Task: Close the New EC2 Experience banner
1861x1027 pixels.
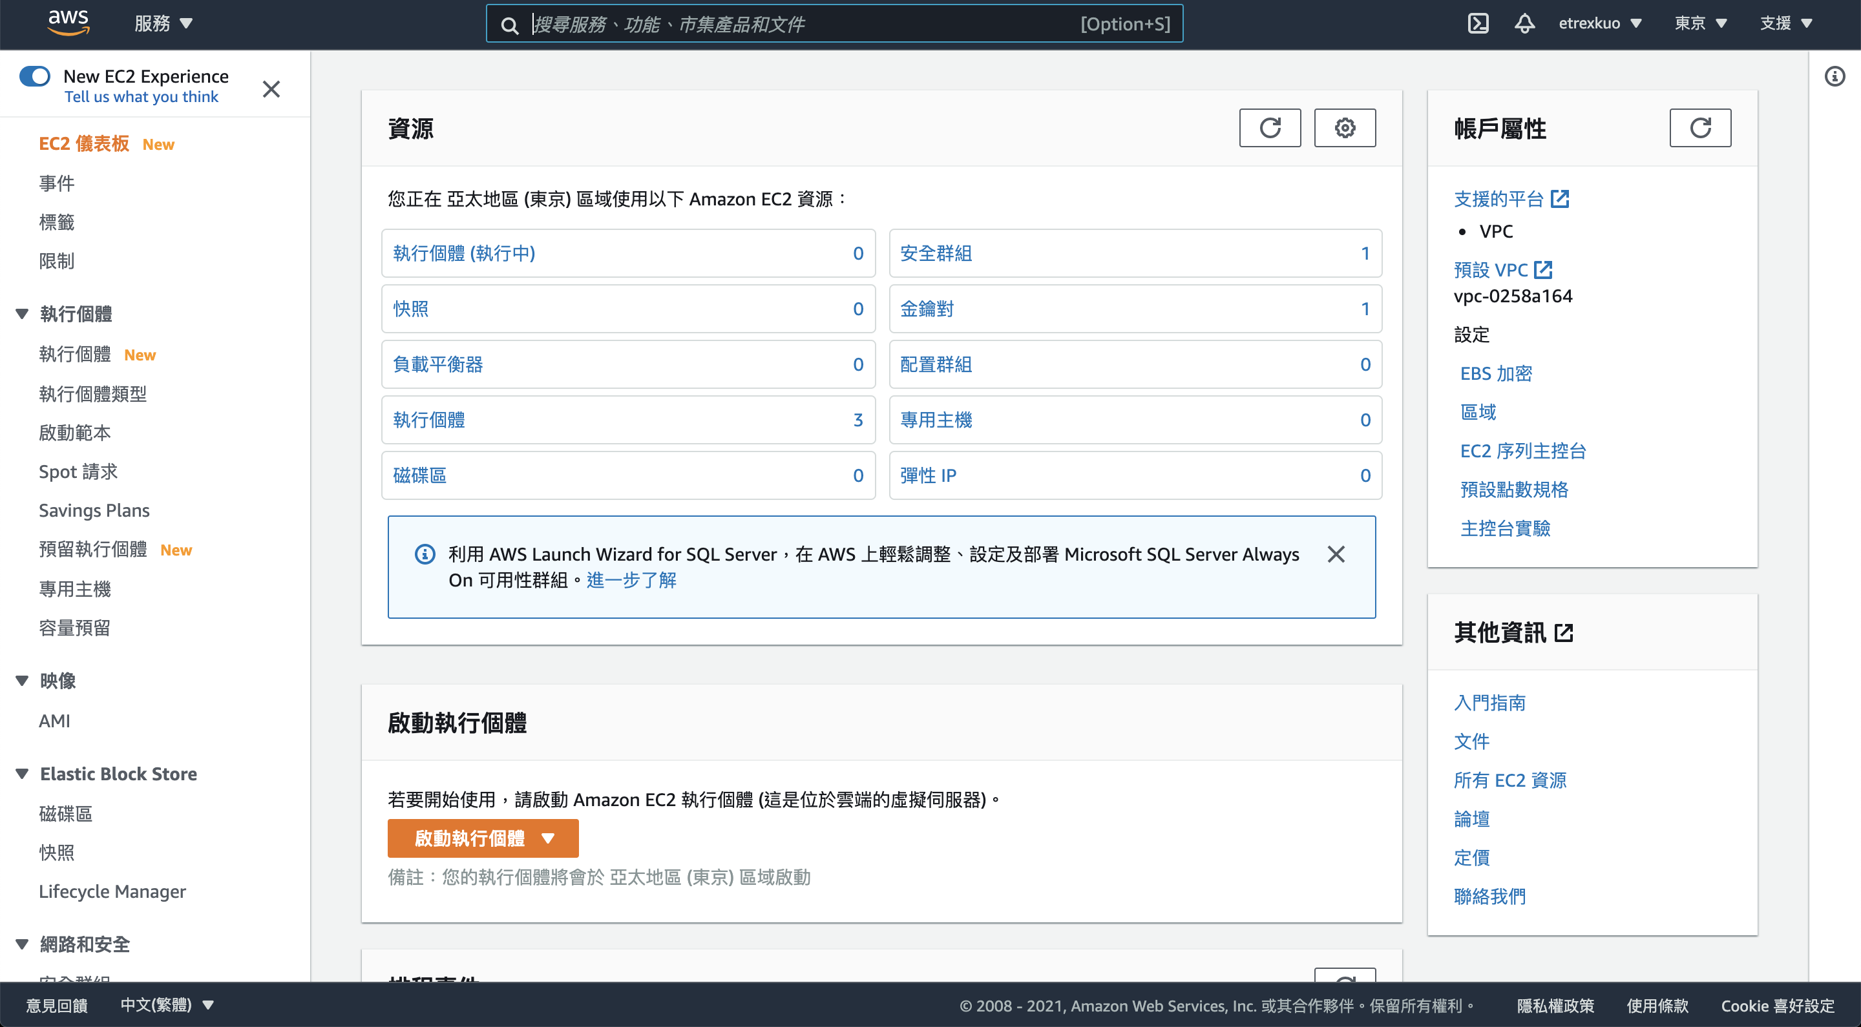Action: point(271,89)
